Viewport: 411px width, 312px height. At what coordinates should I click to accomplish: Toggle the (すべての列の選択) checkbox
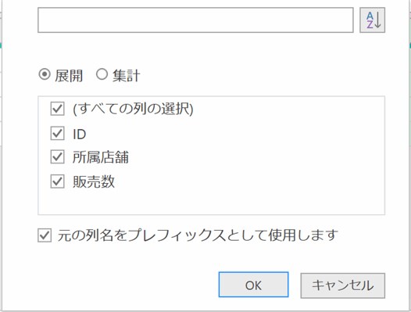click(57, 109)
